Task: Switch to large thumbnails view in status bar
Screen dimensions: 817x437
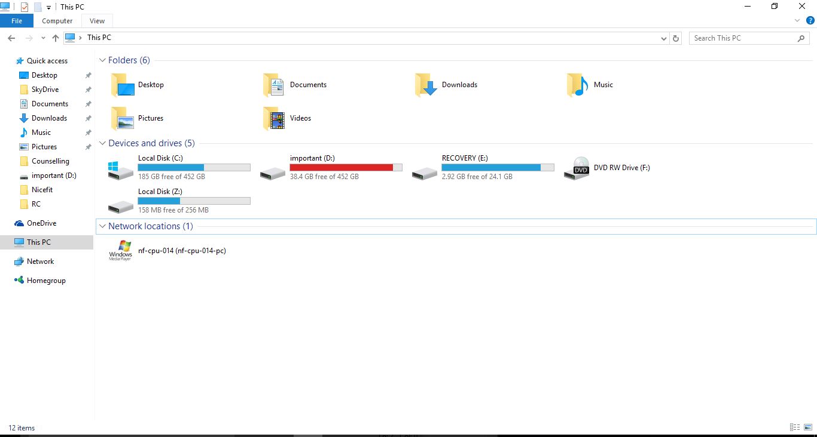Action: tap(808, 427)
